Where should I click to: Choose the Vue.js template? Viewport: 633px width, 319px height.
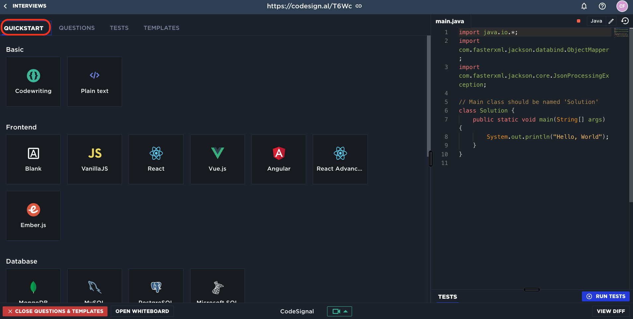(x=217, y=159)
